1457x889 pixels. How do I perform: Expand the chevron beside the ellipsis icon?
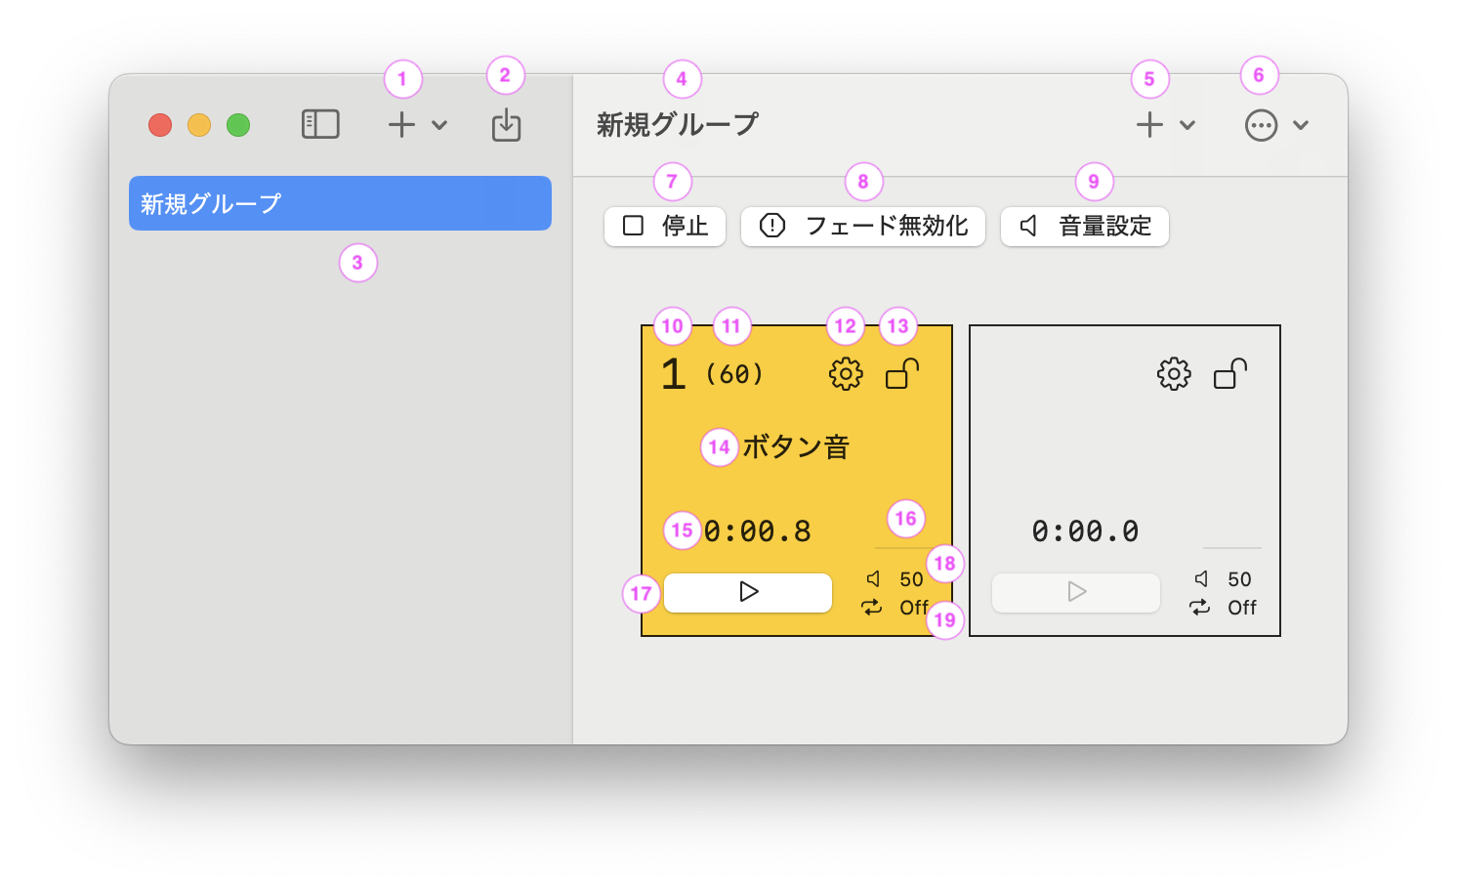click(1301, 125)
